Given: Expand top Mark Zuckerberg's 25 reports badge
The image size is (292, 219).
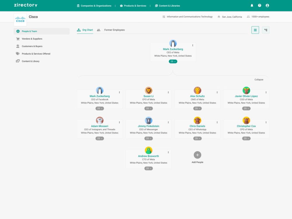Looking at the screenshot, I should point(173,61).
